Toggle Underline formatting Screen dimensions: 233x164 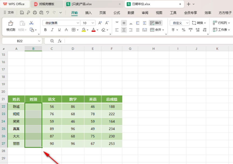point(59,30)
